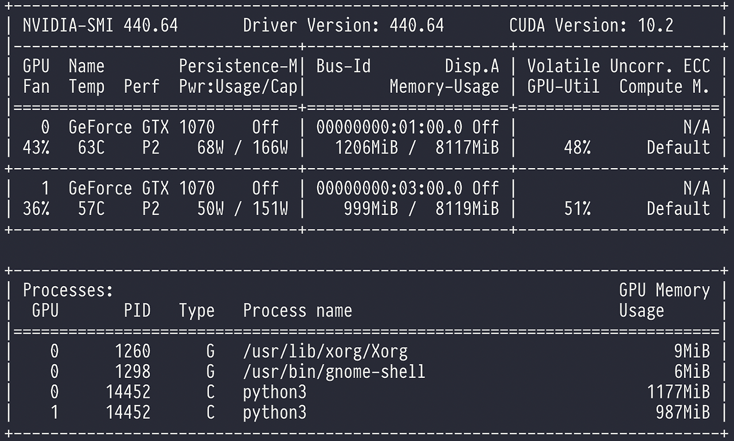Screen dimensions: 734x441
Task: Click the Disp.A column header
Action: point(472,67)
